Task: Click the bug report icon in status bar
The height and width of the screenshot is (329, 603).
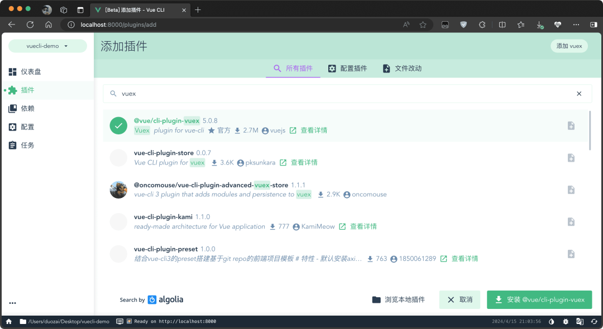Action: coord(566,322)
